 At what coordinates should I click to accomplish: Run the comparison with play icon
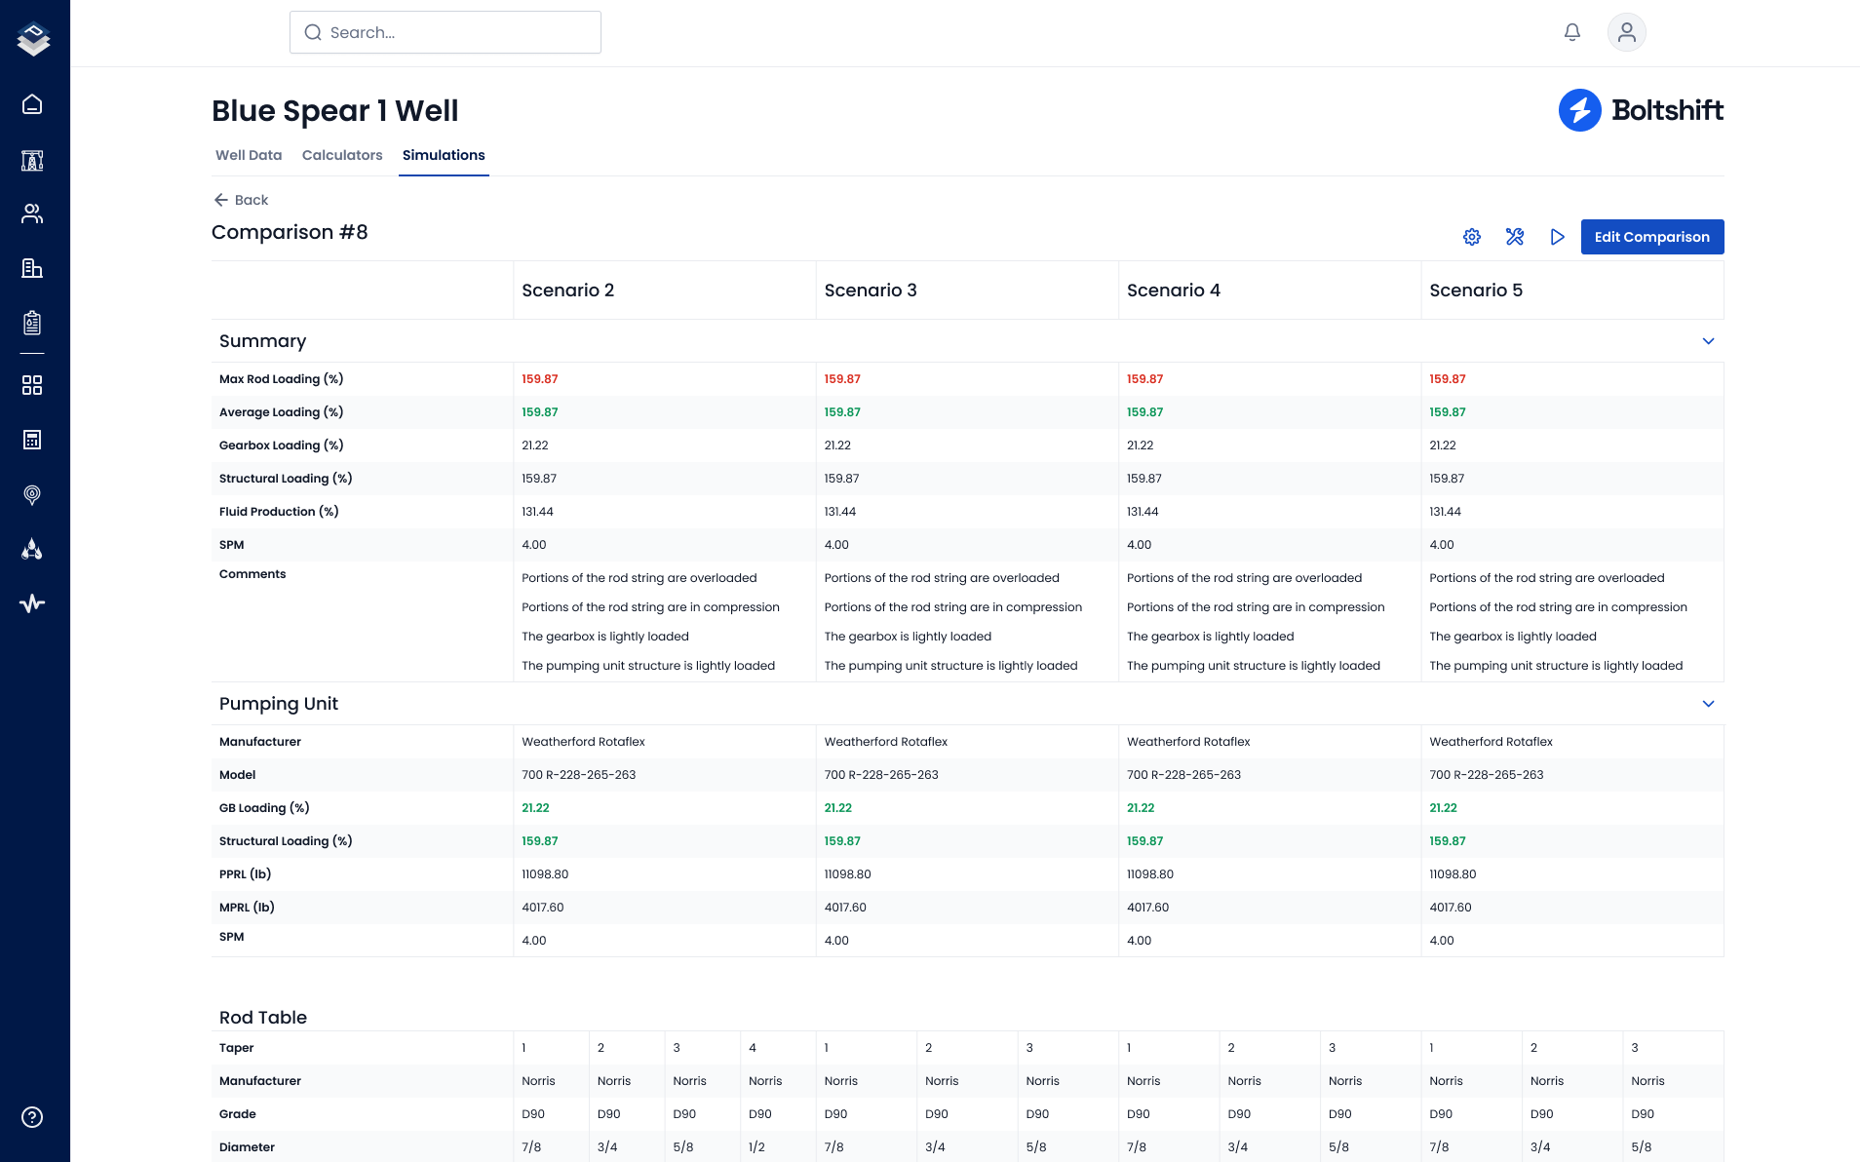pos(1557,237)
